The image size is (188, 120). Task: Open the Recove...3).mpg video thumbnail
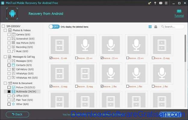coord(85,73)
